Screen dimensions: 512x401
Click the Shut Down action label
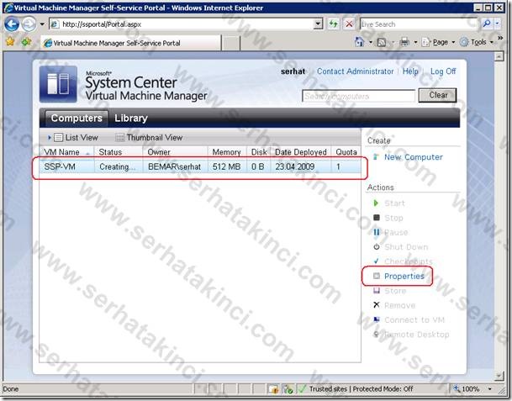(x=406, y=247)
